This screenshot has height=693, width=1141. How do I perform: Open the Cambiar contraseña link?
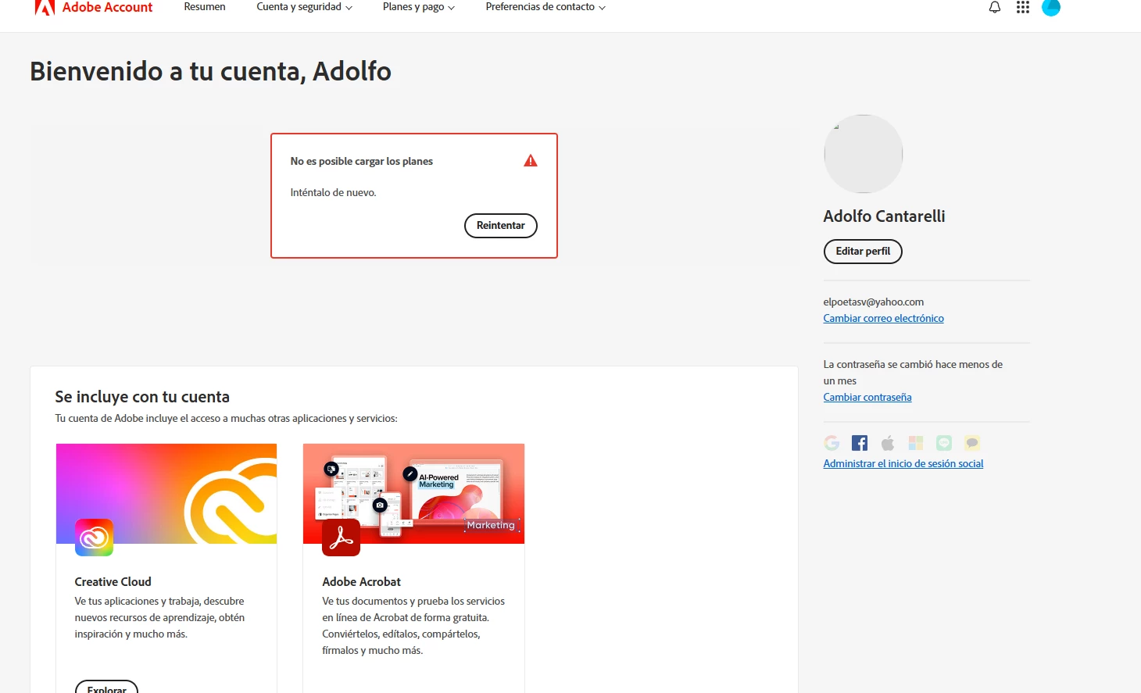point(867,397)
